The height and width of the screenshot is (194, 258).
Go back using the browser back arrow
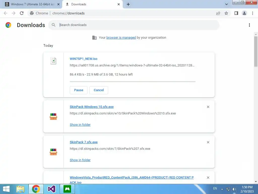[6, 13]
